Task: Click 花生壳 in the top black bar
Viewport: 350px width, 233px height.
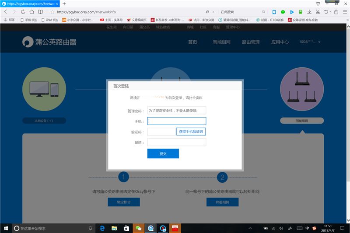Action: (112, 27)
